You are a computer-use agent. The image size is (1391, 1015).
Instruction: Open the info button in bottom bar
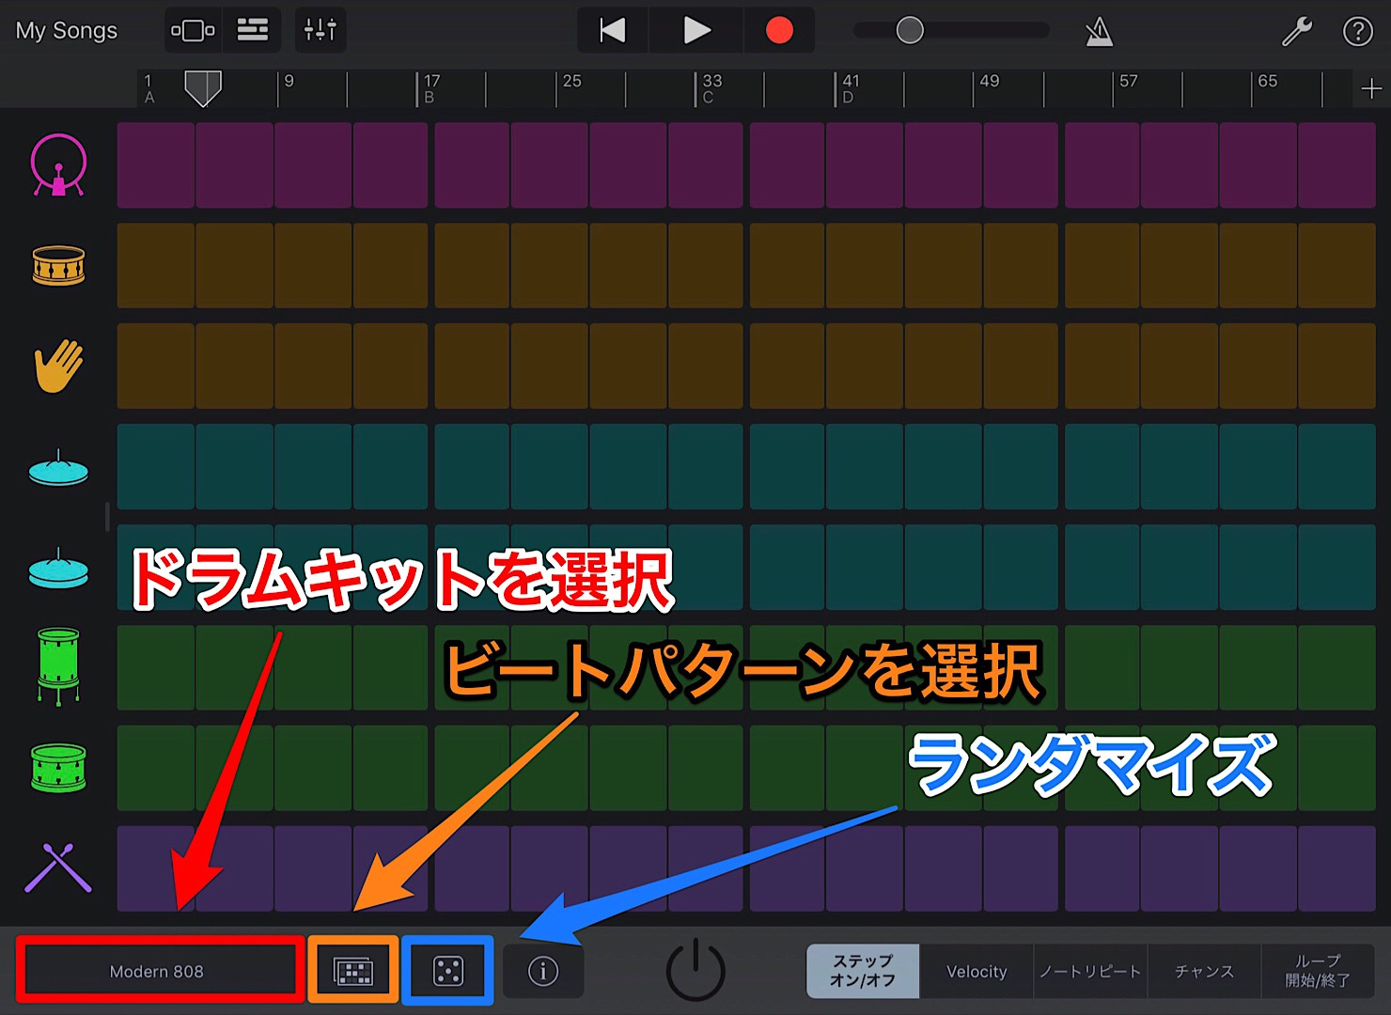[x=543, y=971]
